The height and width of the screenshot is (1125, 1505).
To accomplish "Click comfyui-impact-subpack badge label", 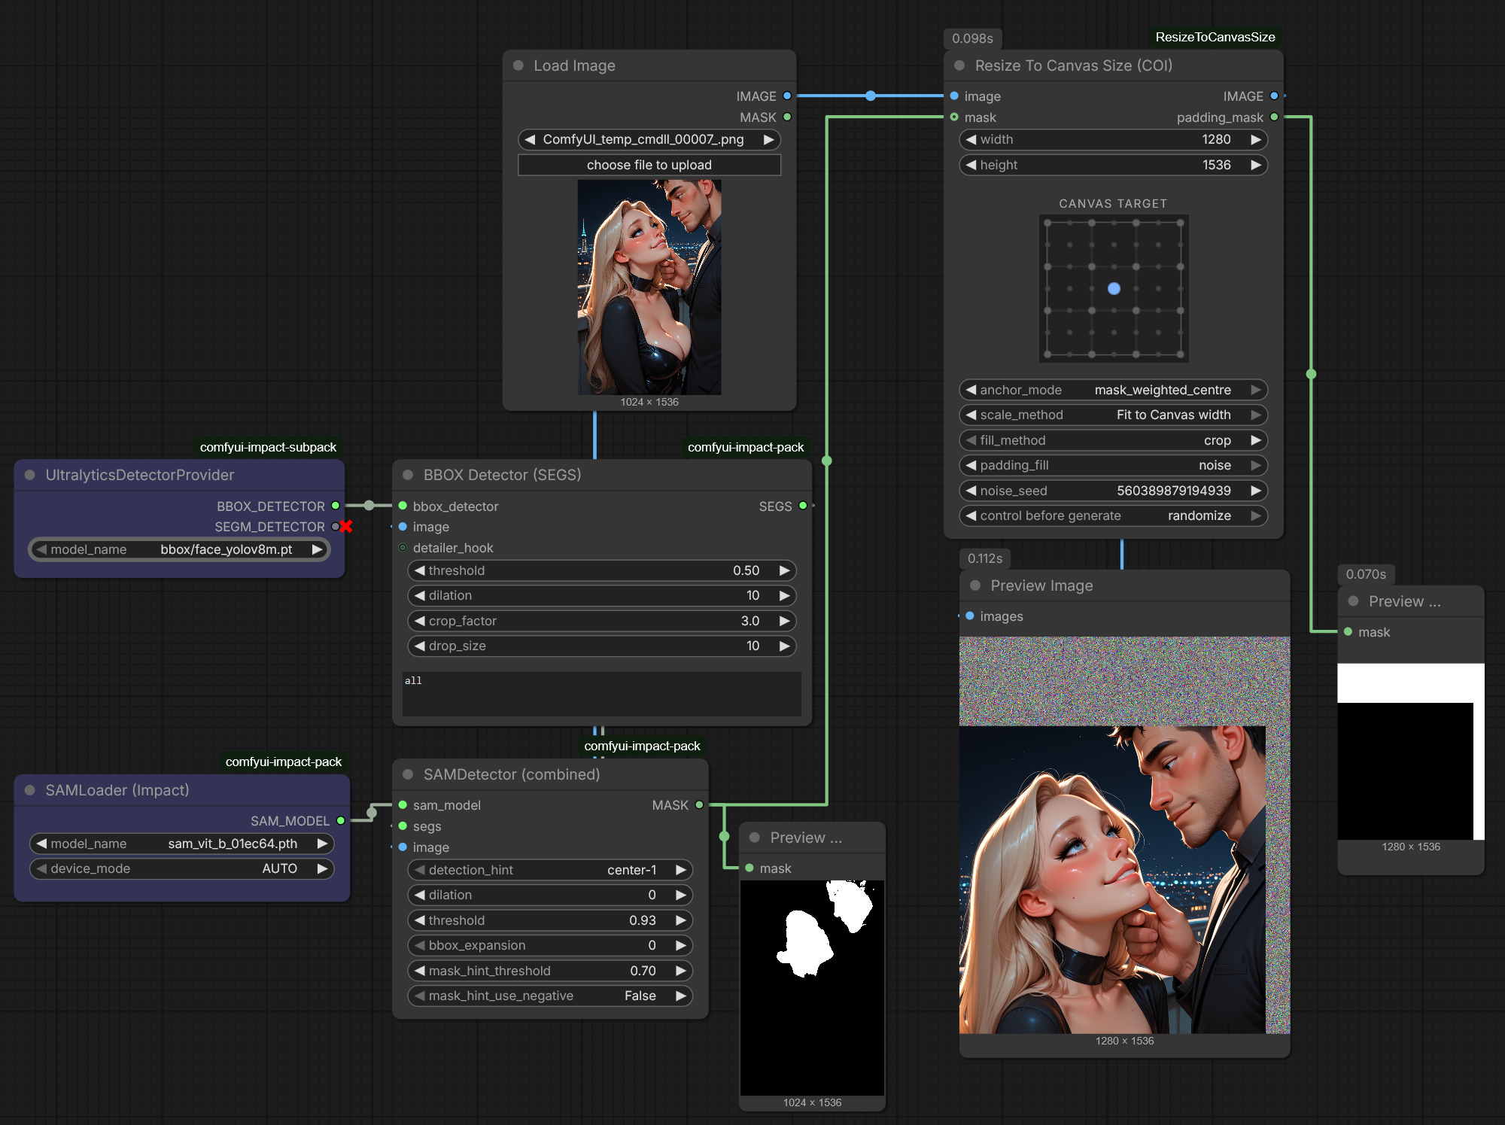I will tap(268, 447).
